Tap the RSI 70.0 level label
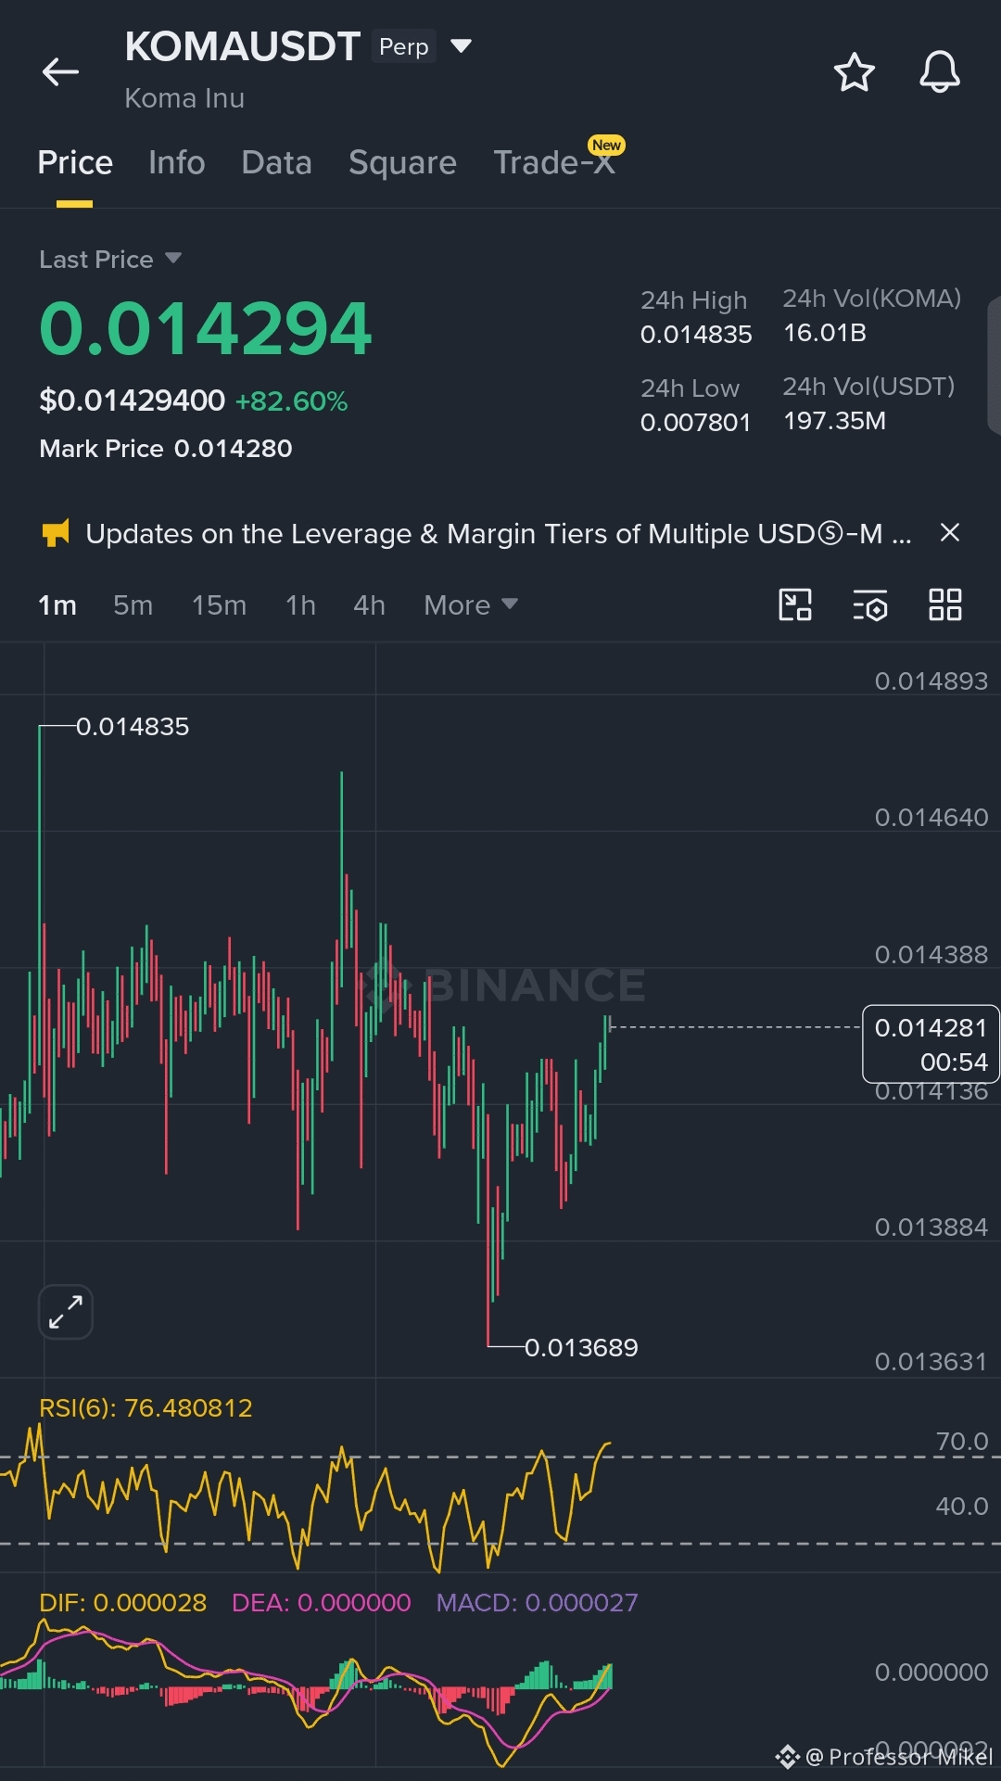This screenshot has height=1781, width=1001. 962,1442
